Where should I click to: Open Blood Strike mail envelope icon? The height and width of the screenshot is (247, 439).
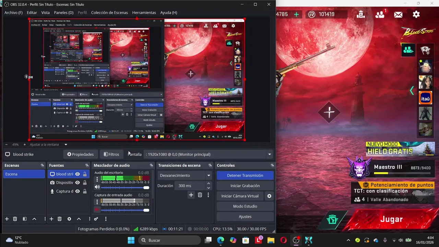pyautogui.click(x=398, y=14)
